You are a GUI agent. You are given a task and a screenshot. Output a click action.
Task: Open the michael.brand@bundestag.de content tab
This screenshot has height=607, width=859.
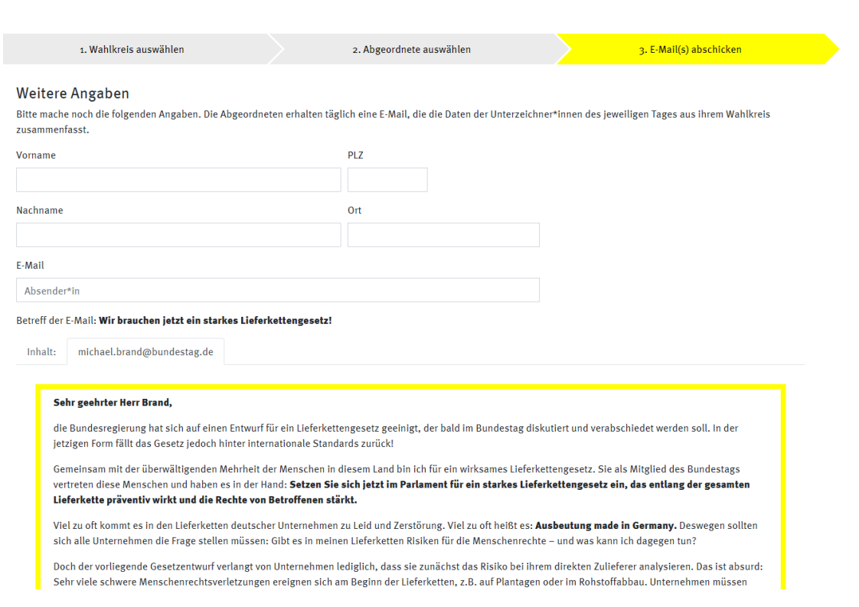click(145, 352)
